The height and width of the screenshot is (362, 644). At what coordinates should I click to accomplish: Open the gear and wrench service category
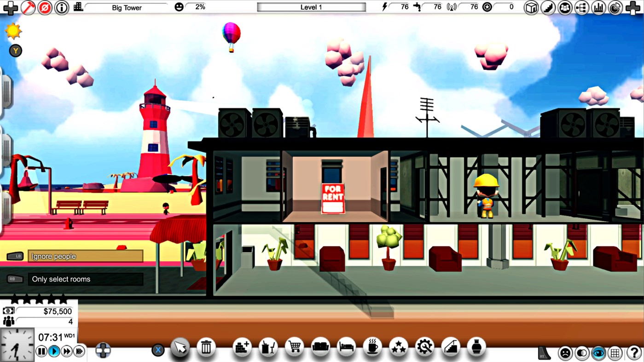(425, 347)
